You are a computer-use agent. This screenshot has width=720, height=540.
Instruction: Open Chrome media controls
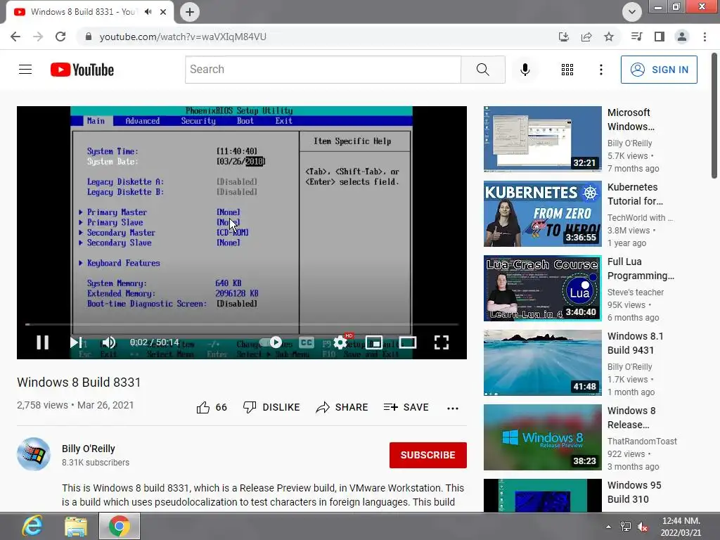[636, 37]
